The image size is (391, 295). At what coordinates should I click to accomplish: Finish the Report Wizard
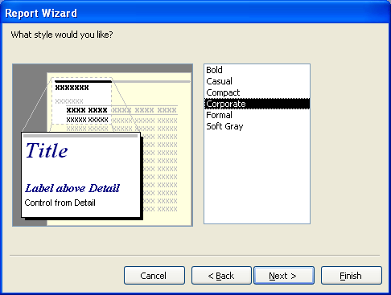[352, 276]
